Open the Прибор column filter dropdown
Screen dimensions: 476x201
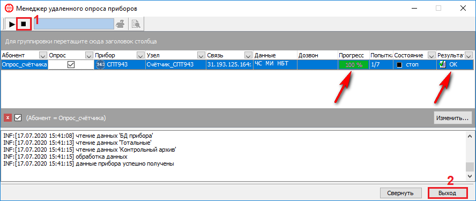click(140, 55)
